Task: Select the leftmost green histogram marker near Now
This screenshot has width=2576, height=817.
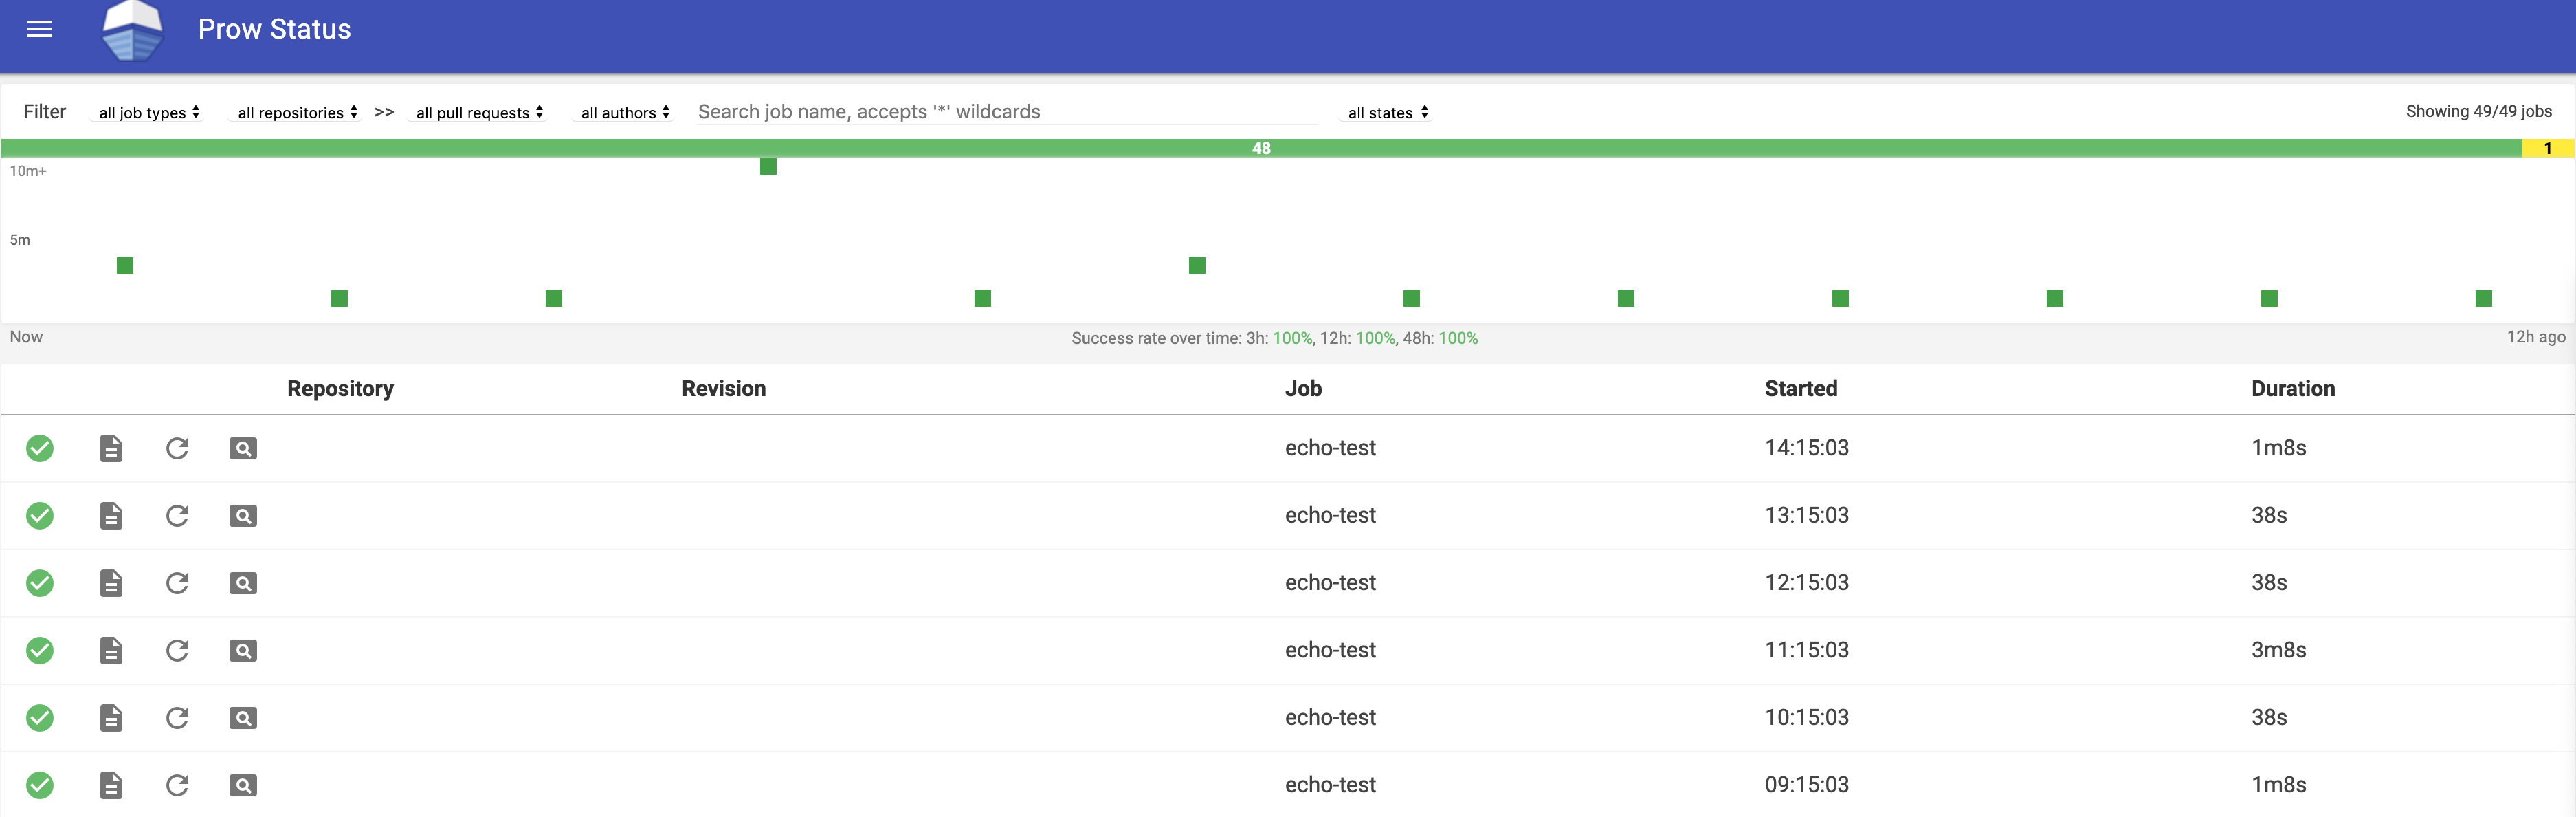Action: [125, 265]
